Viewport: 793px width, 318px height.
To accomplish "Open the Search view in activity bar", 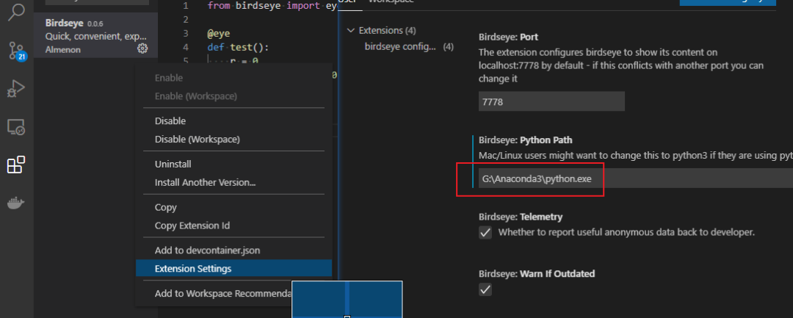I will coord(16,11).
